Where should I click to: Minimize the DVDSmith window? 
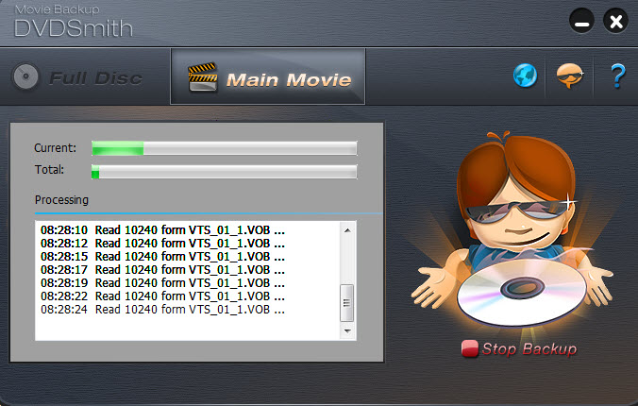581,21
